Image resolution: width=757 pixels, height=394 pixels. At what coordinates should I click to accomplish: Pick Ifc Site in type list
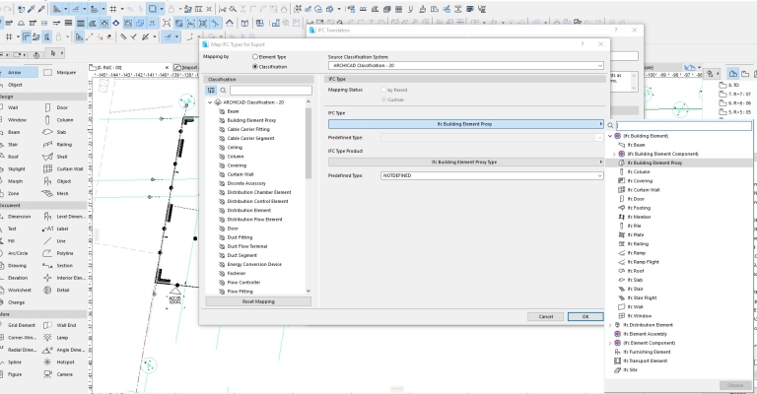(630, 370)
